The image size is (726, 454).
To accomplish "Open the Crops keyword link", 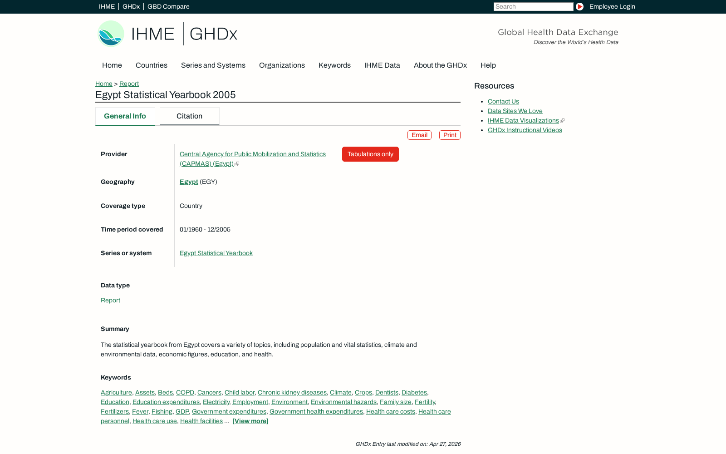I will point(363,392).
